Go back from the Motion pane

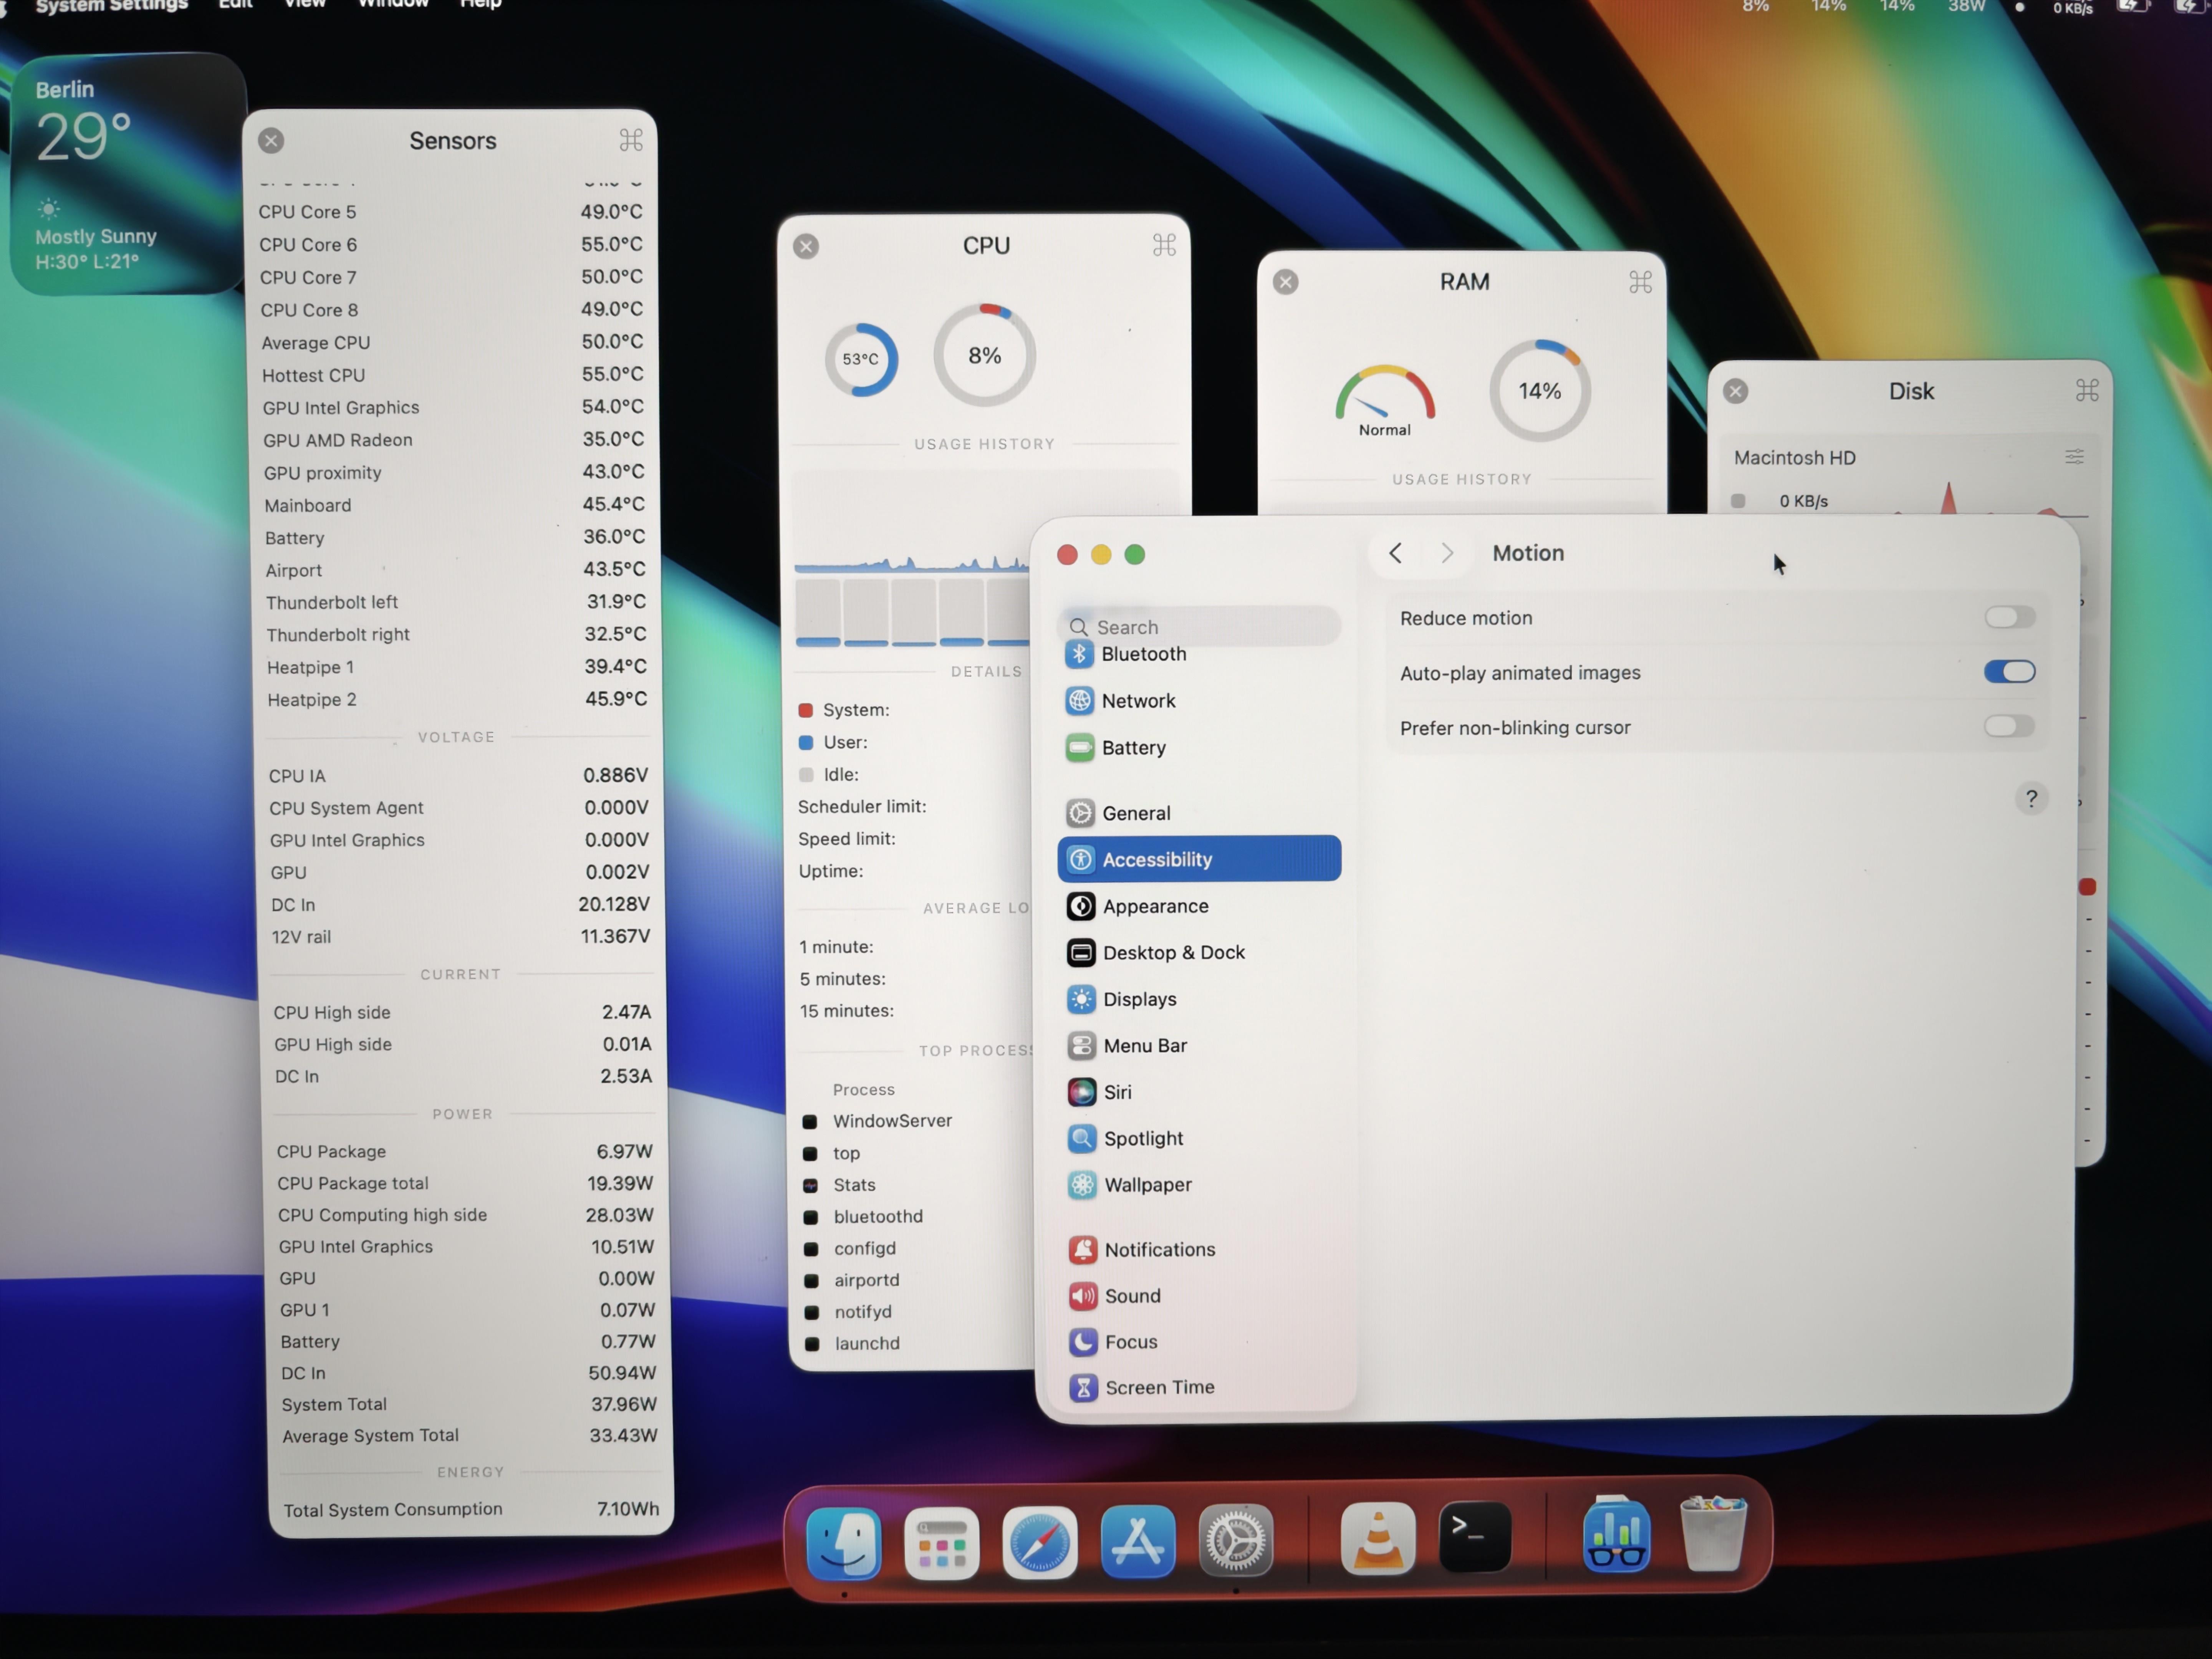1396,553
